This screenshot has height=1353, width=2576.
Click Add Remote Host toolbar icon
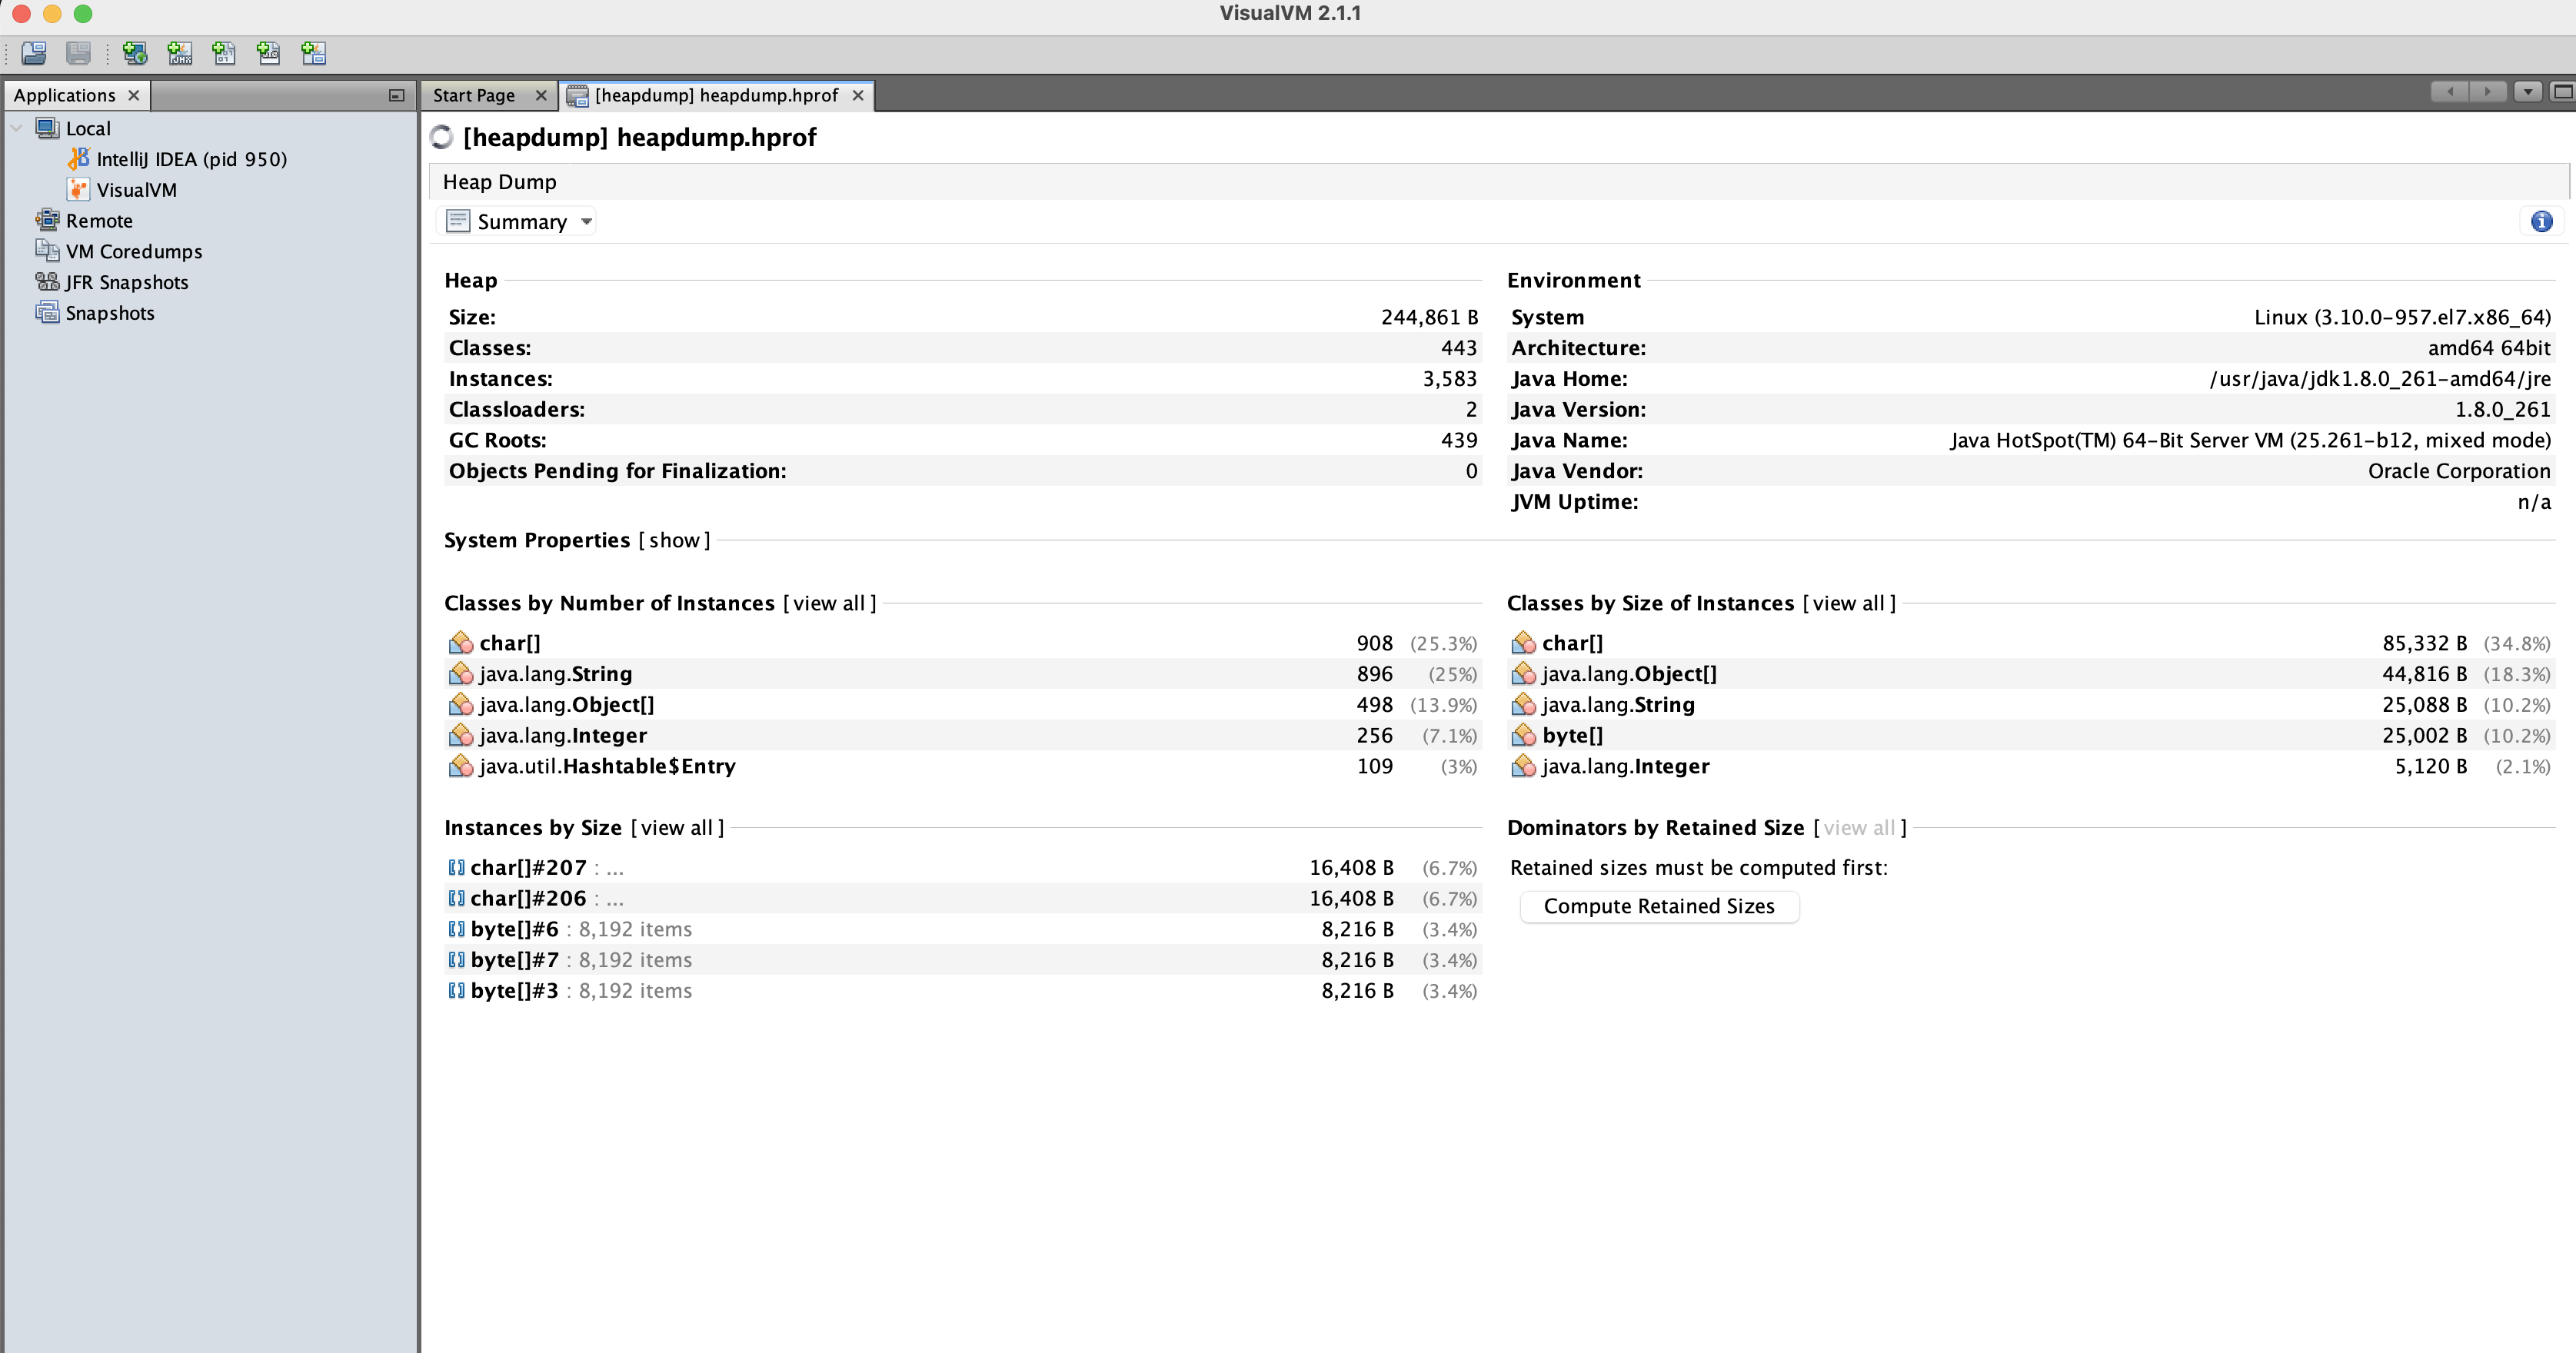click(x=134, y=53)
